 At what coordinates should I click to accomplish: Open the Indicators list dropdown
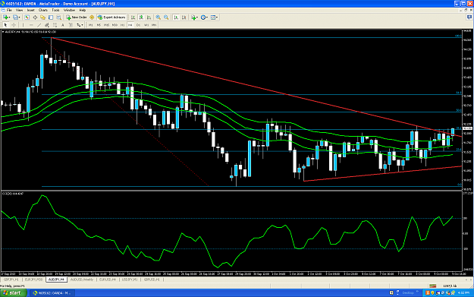click(x=194, y=17)
